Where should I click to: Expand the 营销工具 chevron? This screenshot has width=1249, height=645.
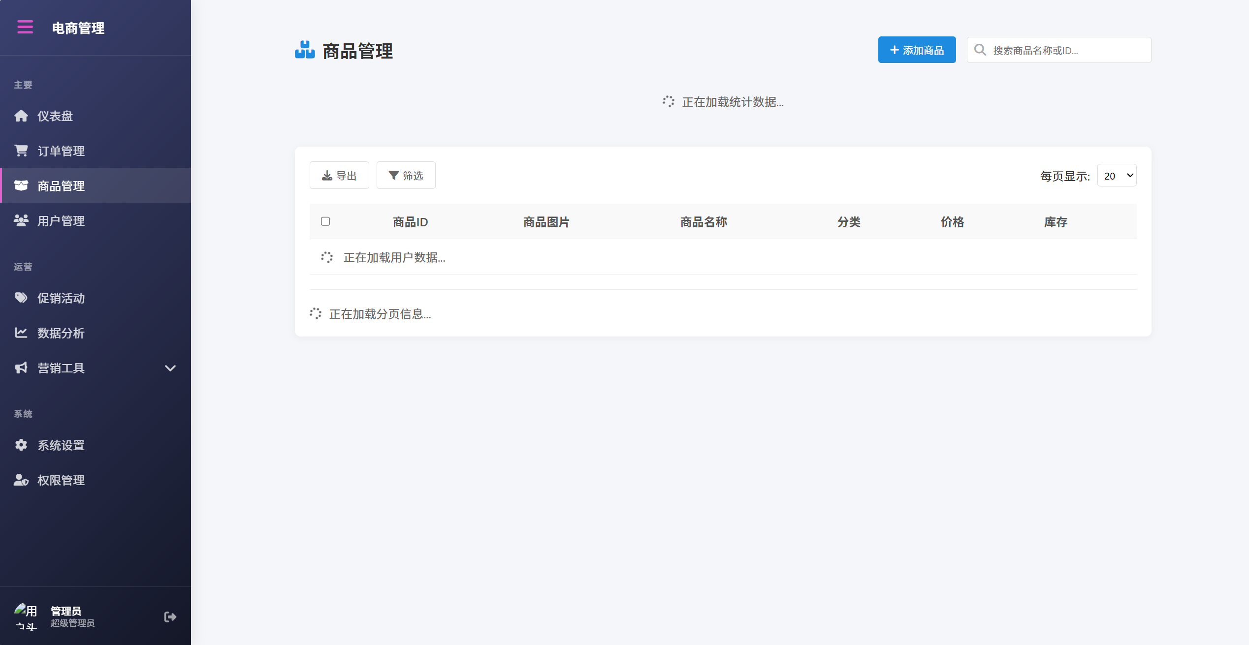[x=170, y=368]
